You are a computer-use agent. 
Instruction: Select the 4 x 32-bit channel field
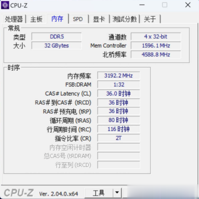pos(156,36)
